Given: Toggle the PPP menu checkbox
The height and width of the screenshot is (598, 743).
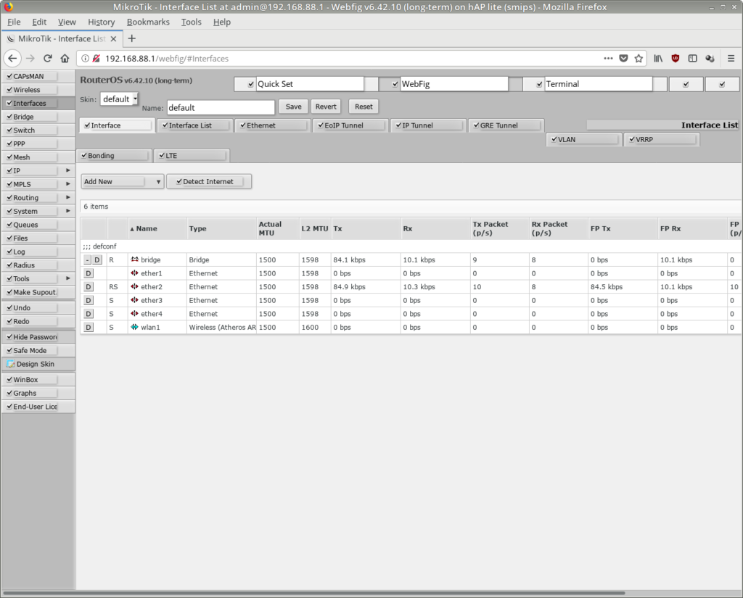Looking at the screenshot, I should pyautogui.click(x=9, y=144).
